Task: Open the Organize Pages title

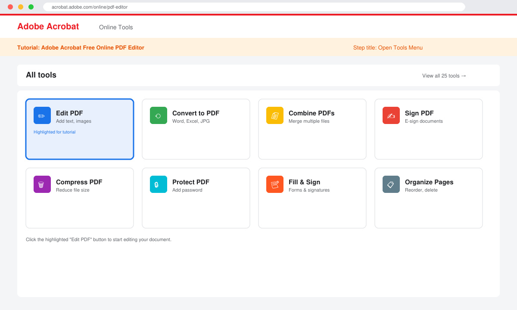Action: pyautogui.click(x=429, y=182)
